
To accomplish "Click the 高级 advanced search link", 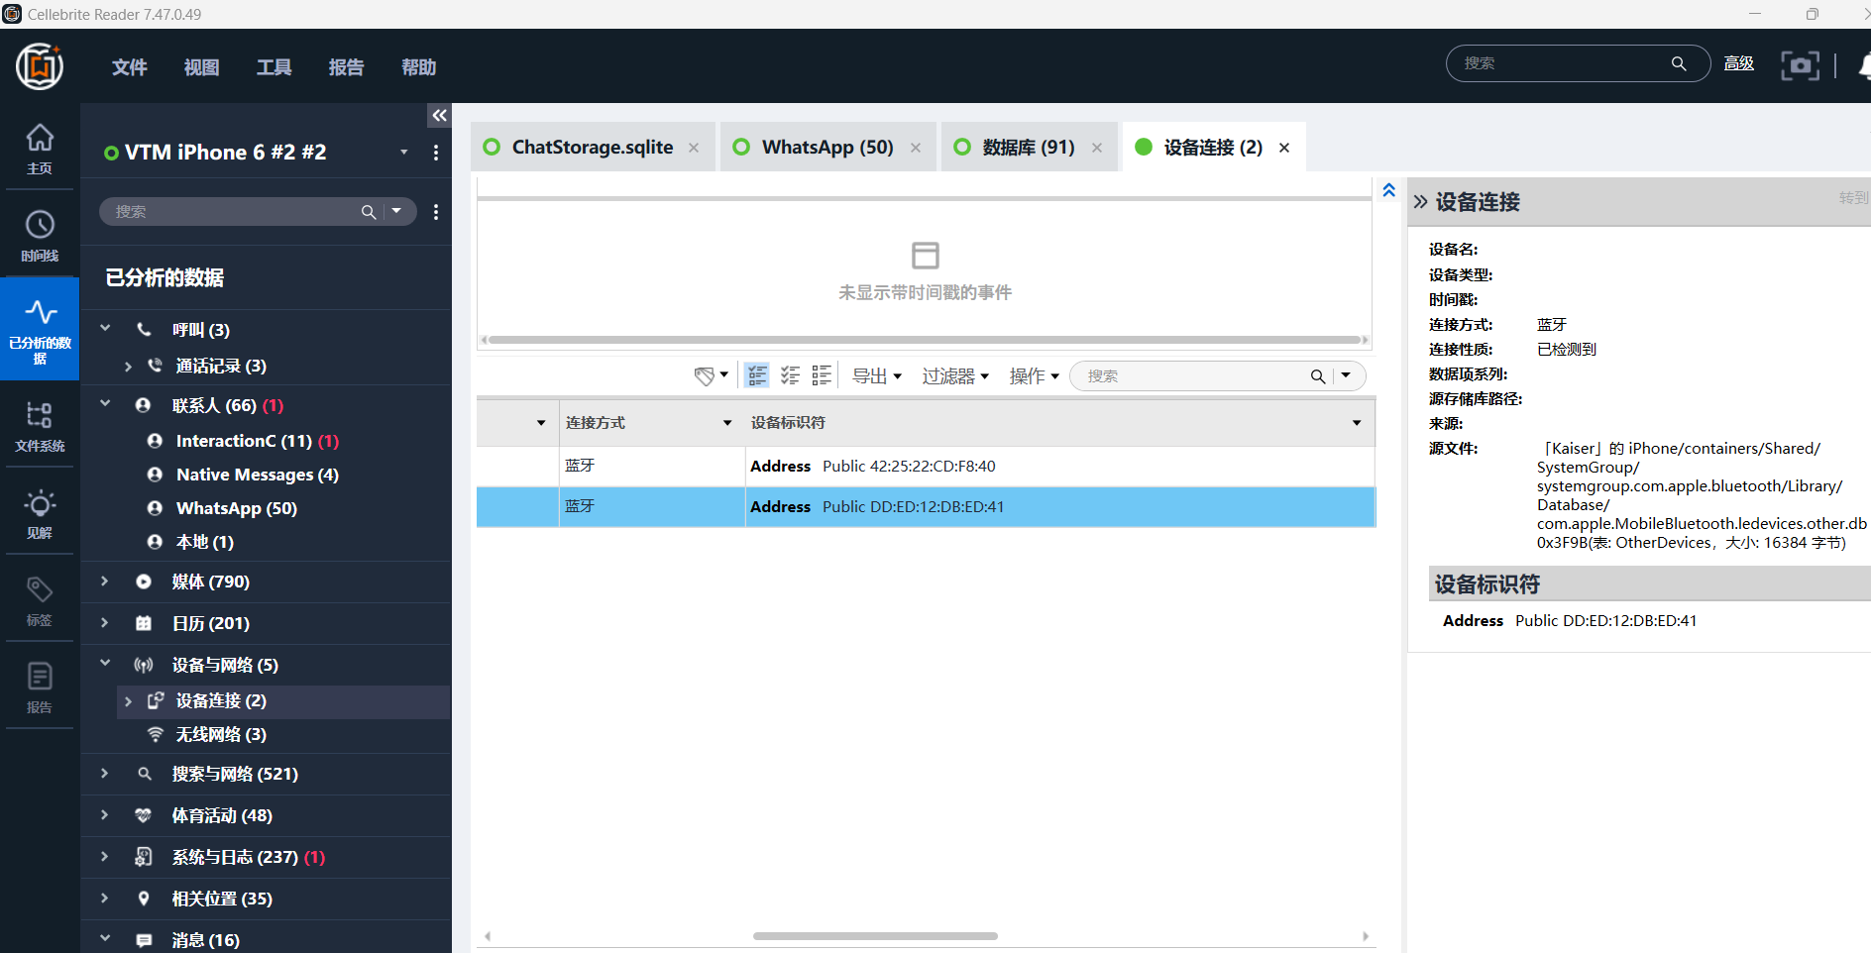I will click(x=1739, y=63).
